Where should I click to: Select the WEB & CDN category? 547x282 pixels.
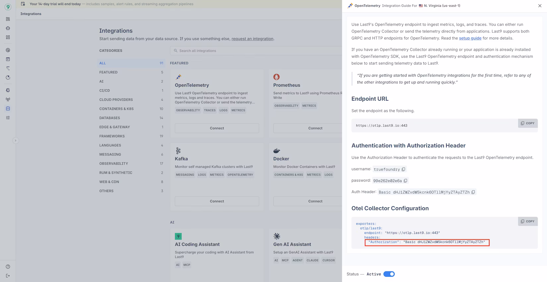[x=131, y=182]
